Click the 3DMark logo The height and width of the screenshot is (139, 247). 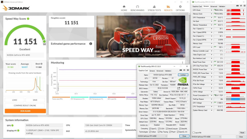[x=16, y=8]
